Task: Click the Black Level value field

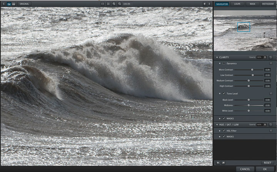Action: click(267, 100)
